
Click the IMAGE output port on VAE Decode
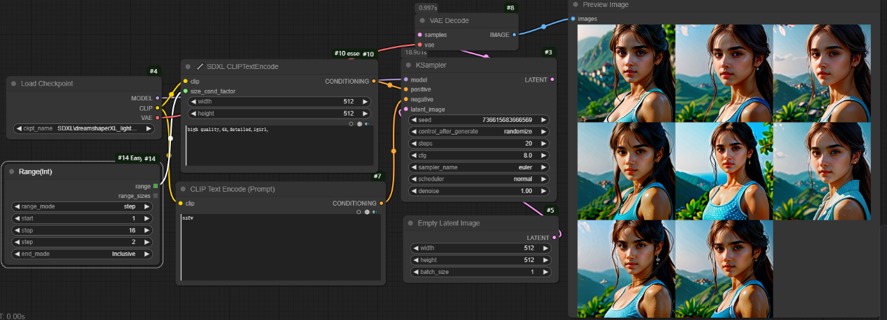[x=514, y=34]
